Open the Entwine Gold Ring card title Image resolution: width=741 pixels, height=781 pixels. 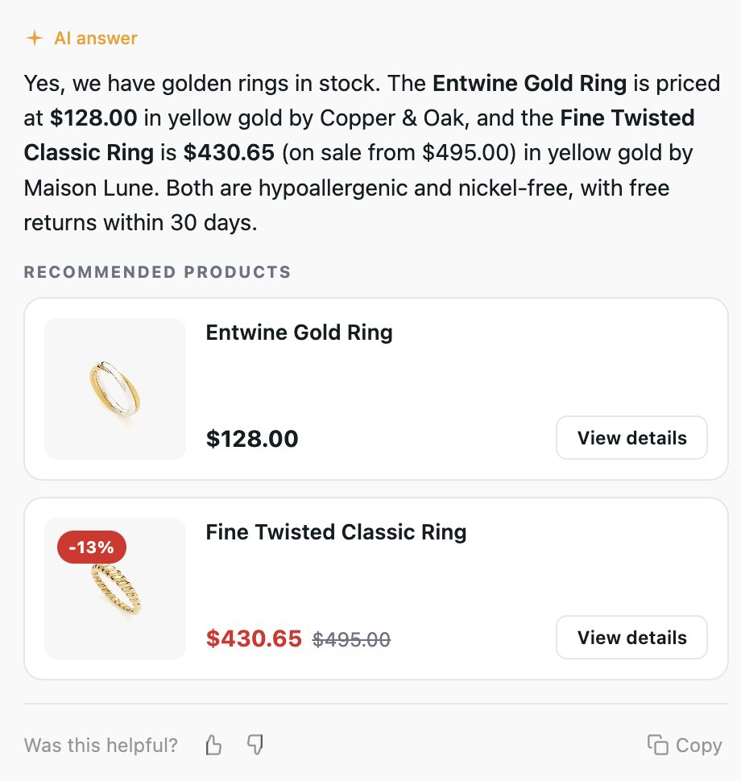[x=299, y=333]
